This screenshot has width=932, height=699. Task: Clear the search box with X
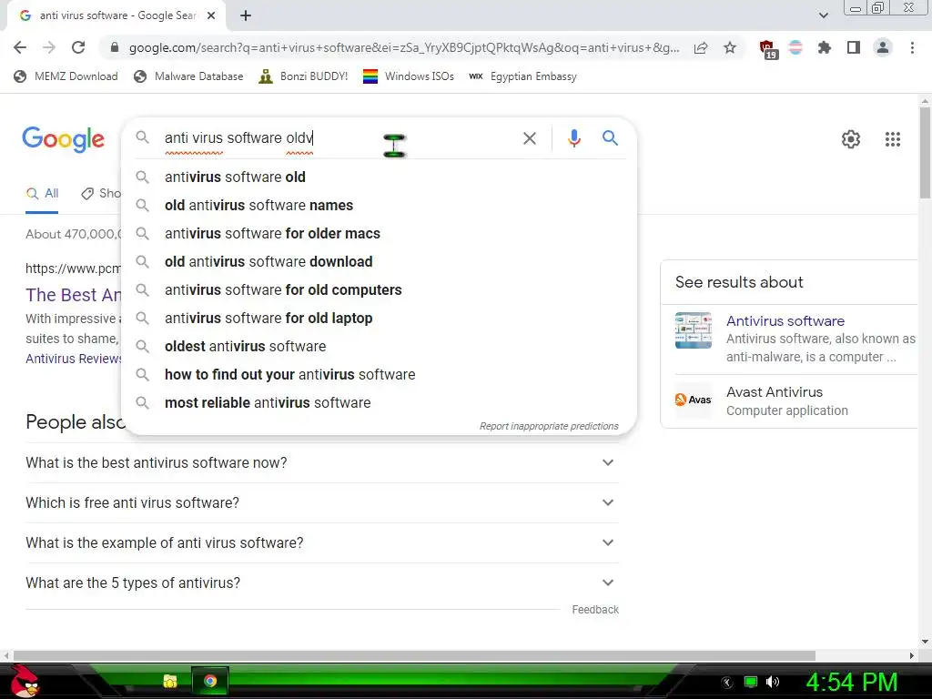click(529, 138)
